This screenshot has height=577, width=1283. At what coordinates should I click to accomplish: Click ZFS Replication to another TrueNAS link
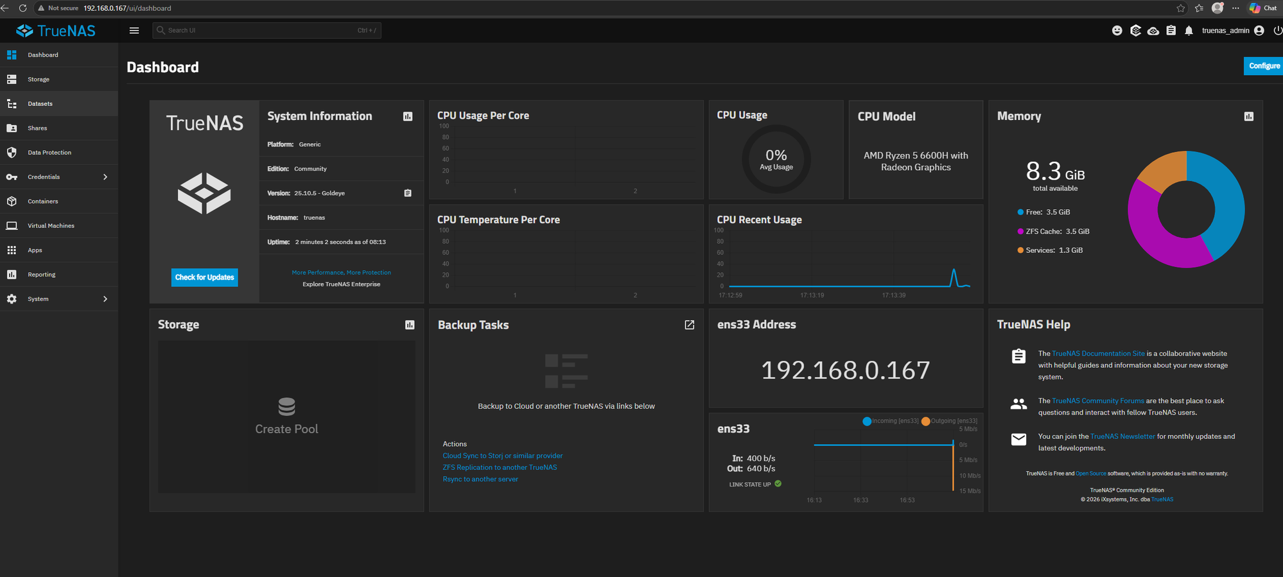pyautogui.click(x=500, y=467)
